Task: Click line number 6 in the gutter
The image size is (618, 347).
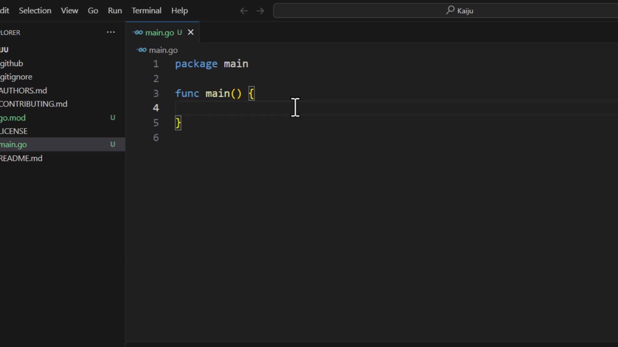Action: [x=155, y=138]
